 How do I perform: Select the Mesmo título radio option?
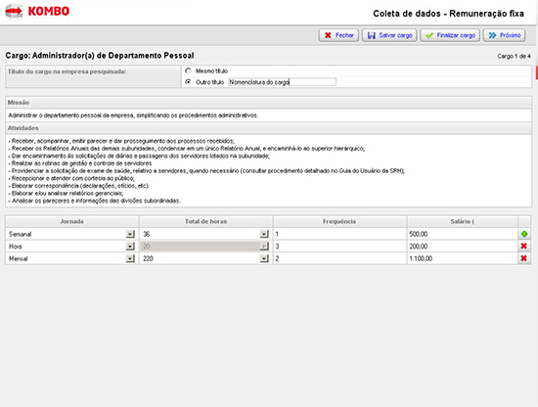point(188,71)
